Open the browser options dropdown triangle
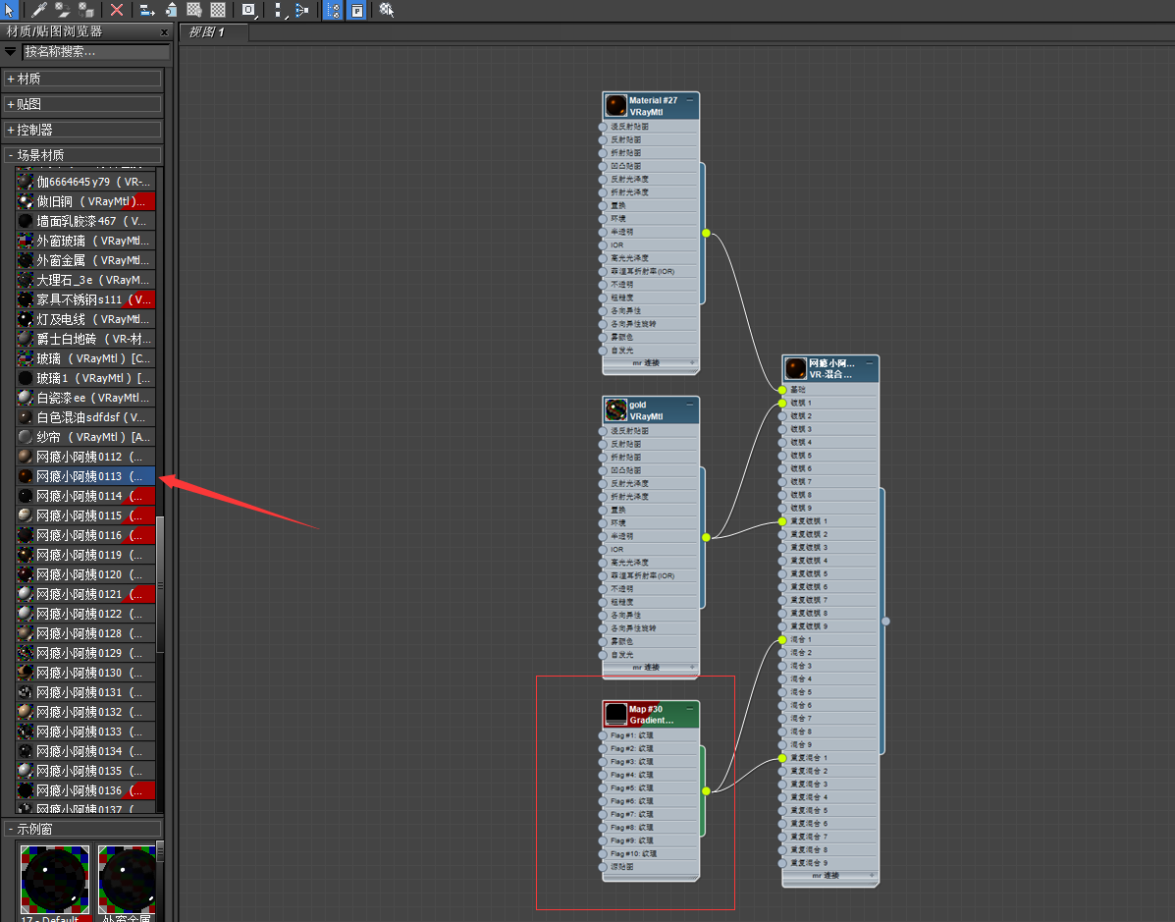The width and height of the screenshot is (1175, 922). coord(11,51)
